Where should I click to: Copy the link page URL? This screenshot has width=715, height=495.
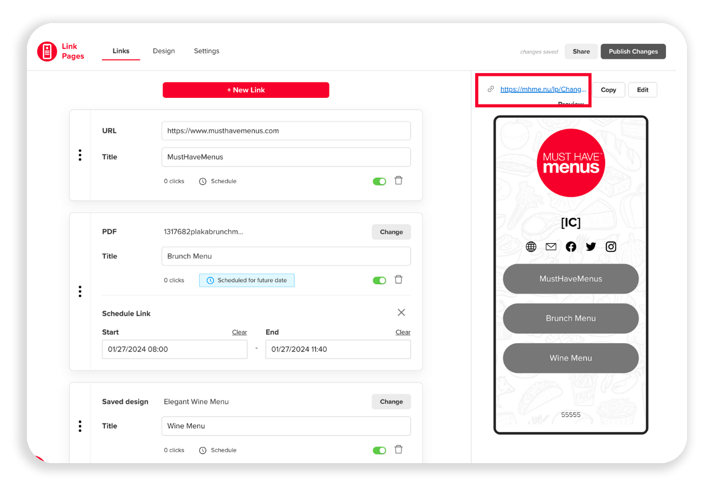(x=608, y=90)
